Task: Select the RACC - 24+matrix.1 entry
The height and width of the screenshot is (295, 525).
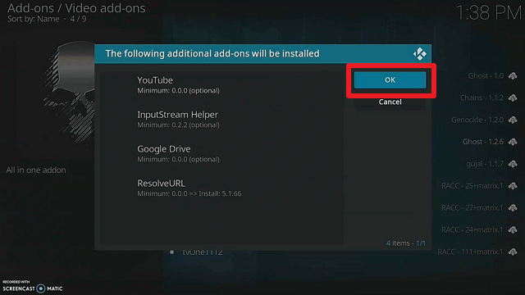Action: (472, 229)
